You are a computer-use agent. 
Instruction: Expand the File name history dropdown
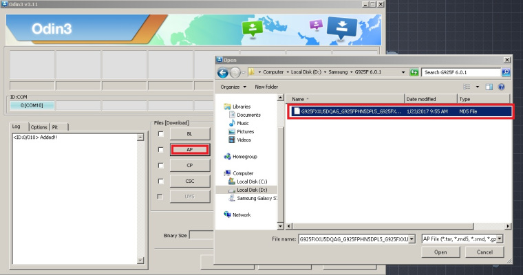click(x=414, y=239)
